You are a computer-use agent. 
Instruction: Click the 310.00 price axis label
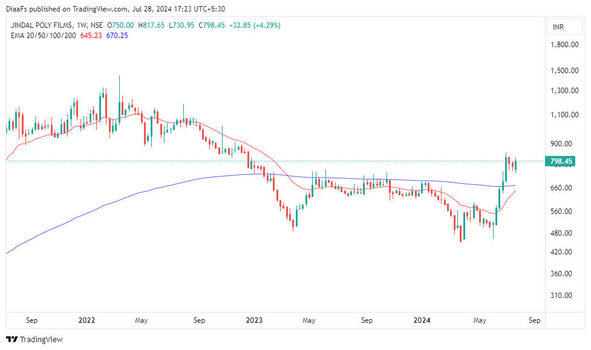(x=561, y=296)
